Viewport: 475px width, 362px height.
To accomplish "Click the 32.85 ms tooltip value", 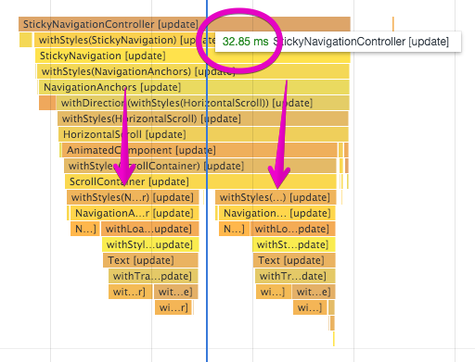I will tap(245, 42).
